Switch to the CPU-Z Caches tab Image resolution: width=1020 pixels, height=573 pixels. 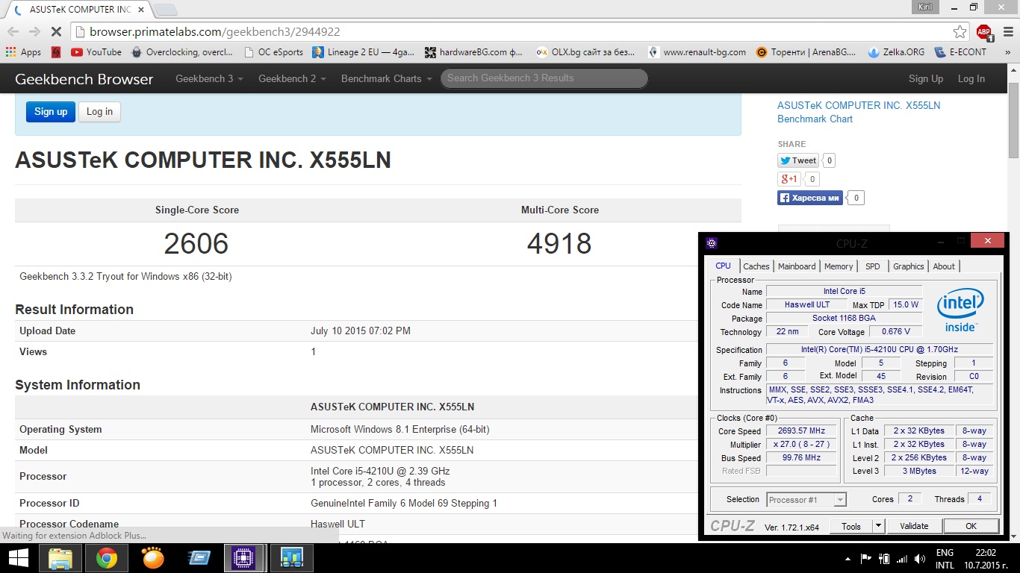coord(756,266)
